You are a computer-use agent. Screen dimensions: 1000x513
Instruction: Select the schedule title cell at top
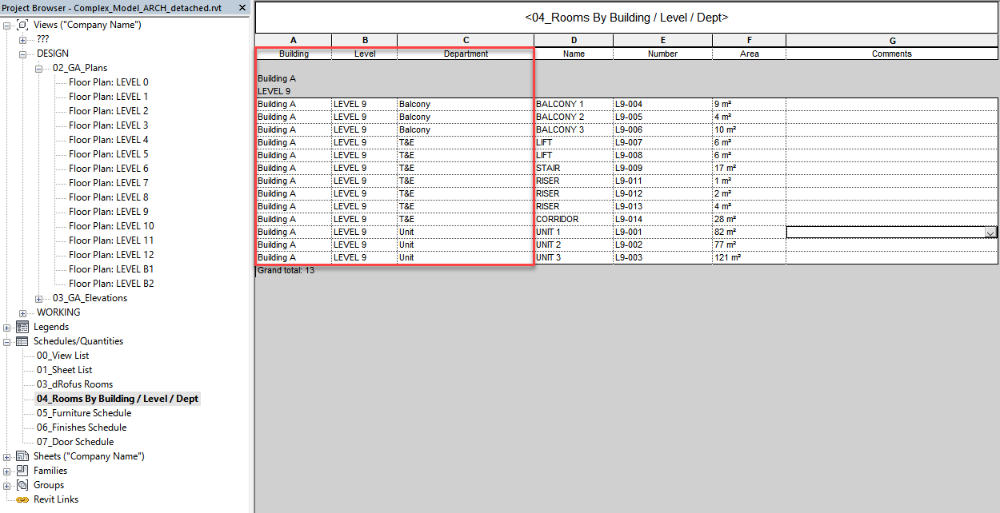tap(626, 17)
